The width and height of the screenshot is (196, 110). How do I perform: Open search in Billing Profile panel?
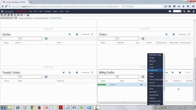click(x=173, y=72)
